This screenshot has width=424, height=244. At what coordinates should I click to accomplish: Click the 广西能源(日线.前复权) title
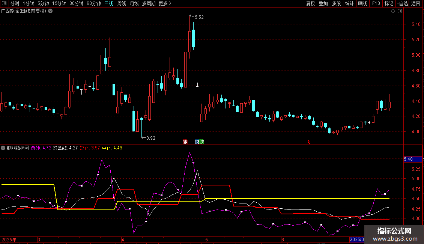pyautogui.click(x=24, y=11)
